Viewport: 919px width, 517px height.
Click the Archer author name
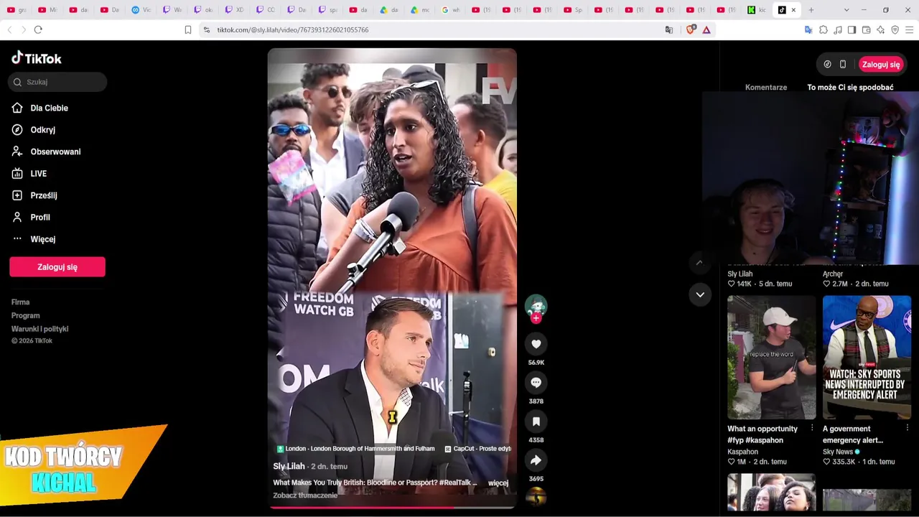(833, 274)
